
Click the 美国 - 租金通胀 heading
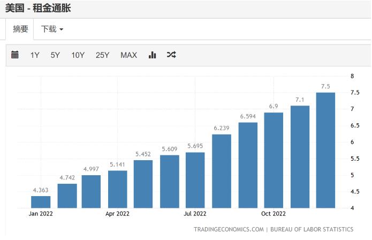(38, 8)
